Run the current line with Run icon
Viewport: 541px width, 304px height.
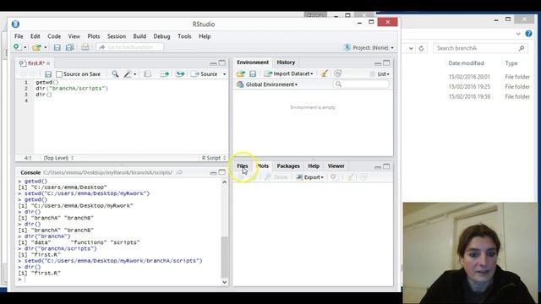(165, 74)
